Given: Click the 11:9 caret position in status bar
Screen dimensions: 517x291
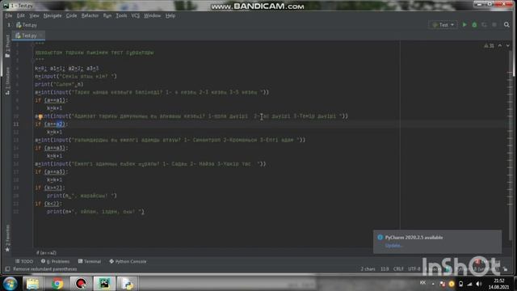Looking at the screenshot, I should pos(385,269).
